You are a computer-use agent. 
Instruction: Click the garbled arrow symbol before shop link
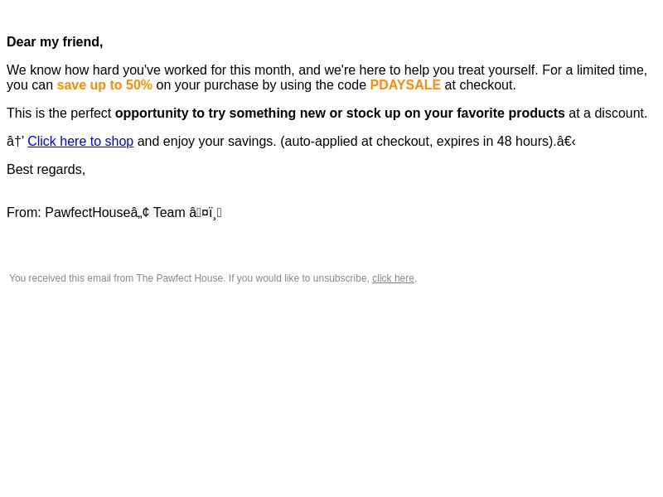16,141
